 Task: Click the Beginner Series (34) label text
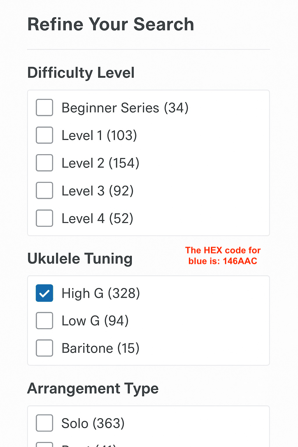125,107
